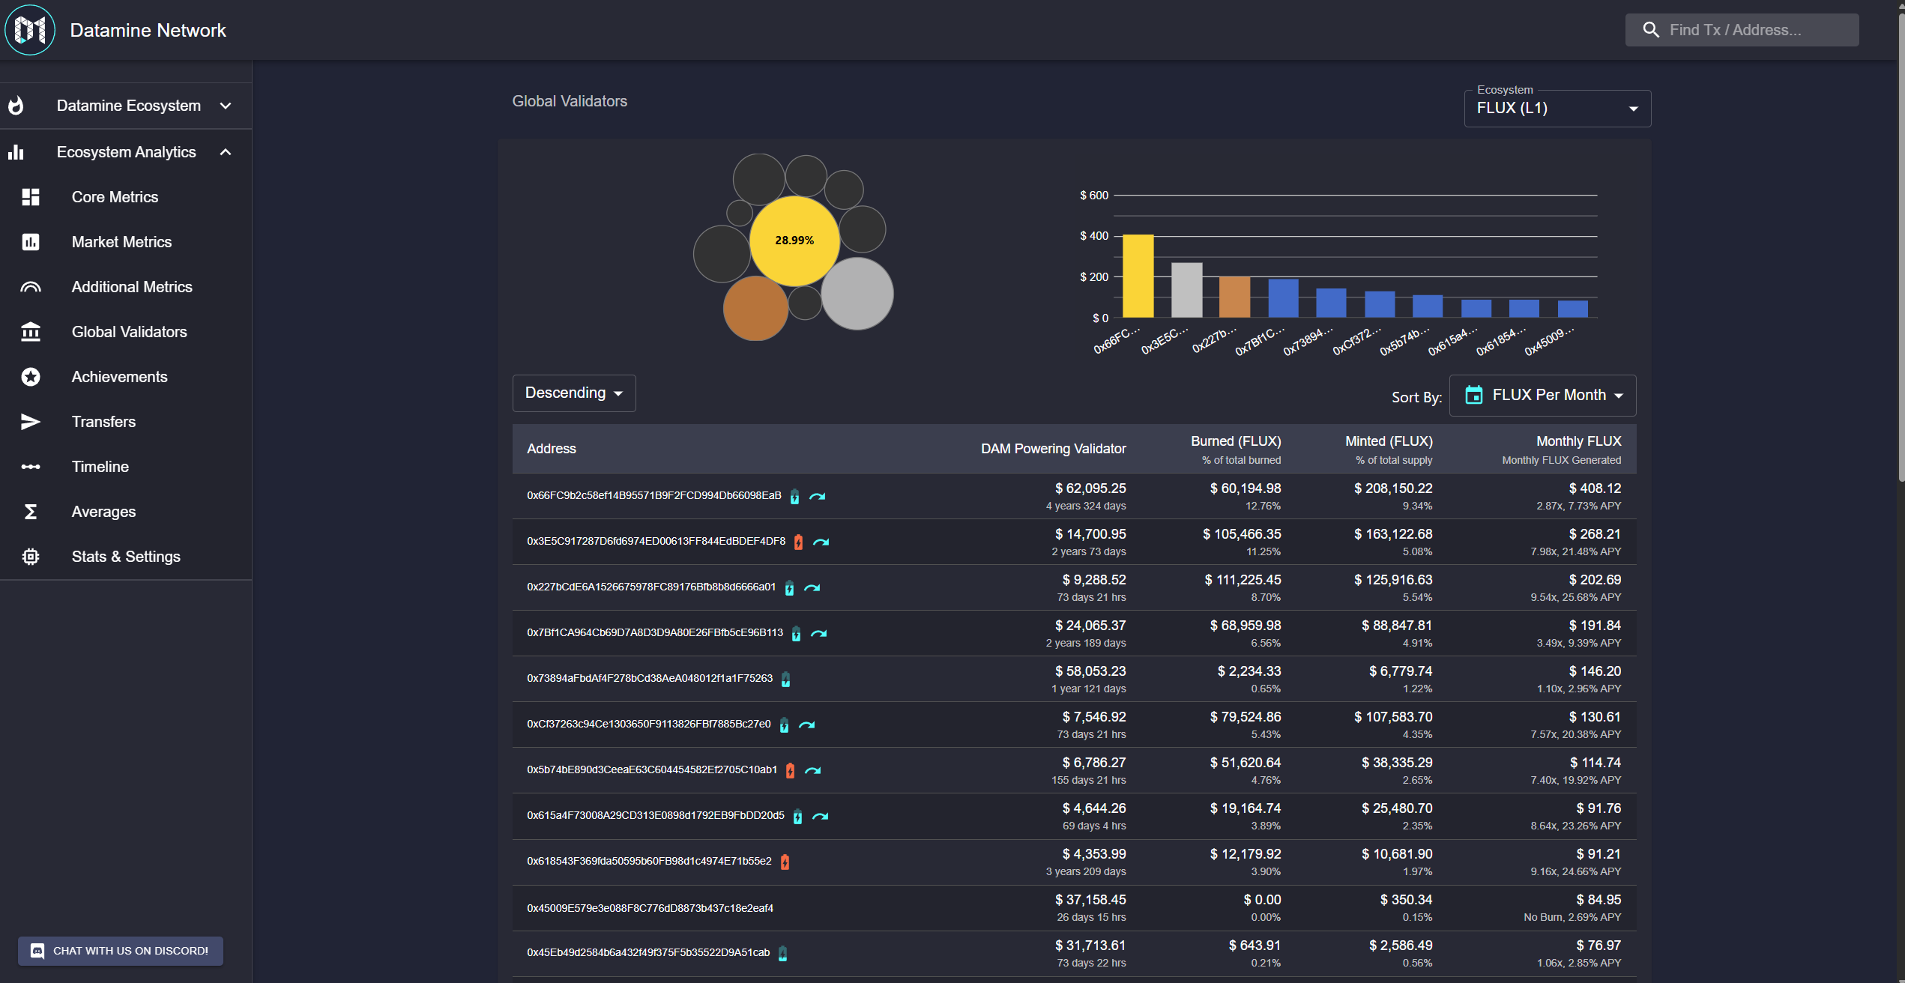This screenshot has width=1905, height=983.
Task: Click the flame icon beside Datamine Ecosystem
Action: 16,106
